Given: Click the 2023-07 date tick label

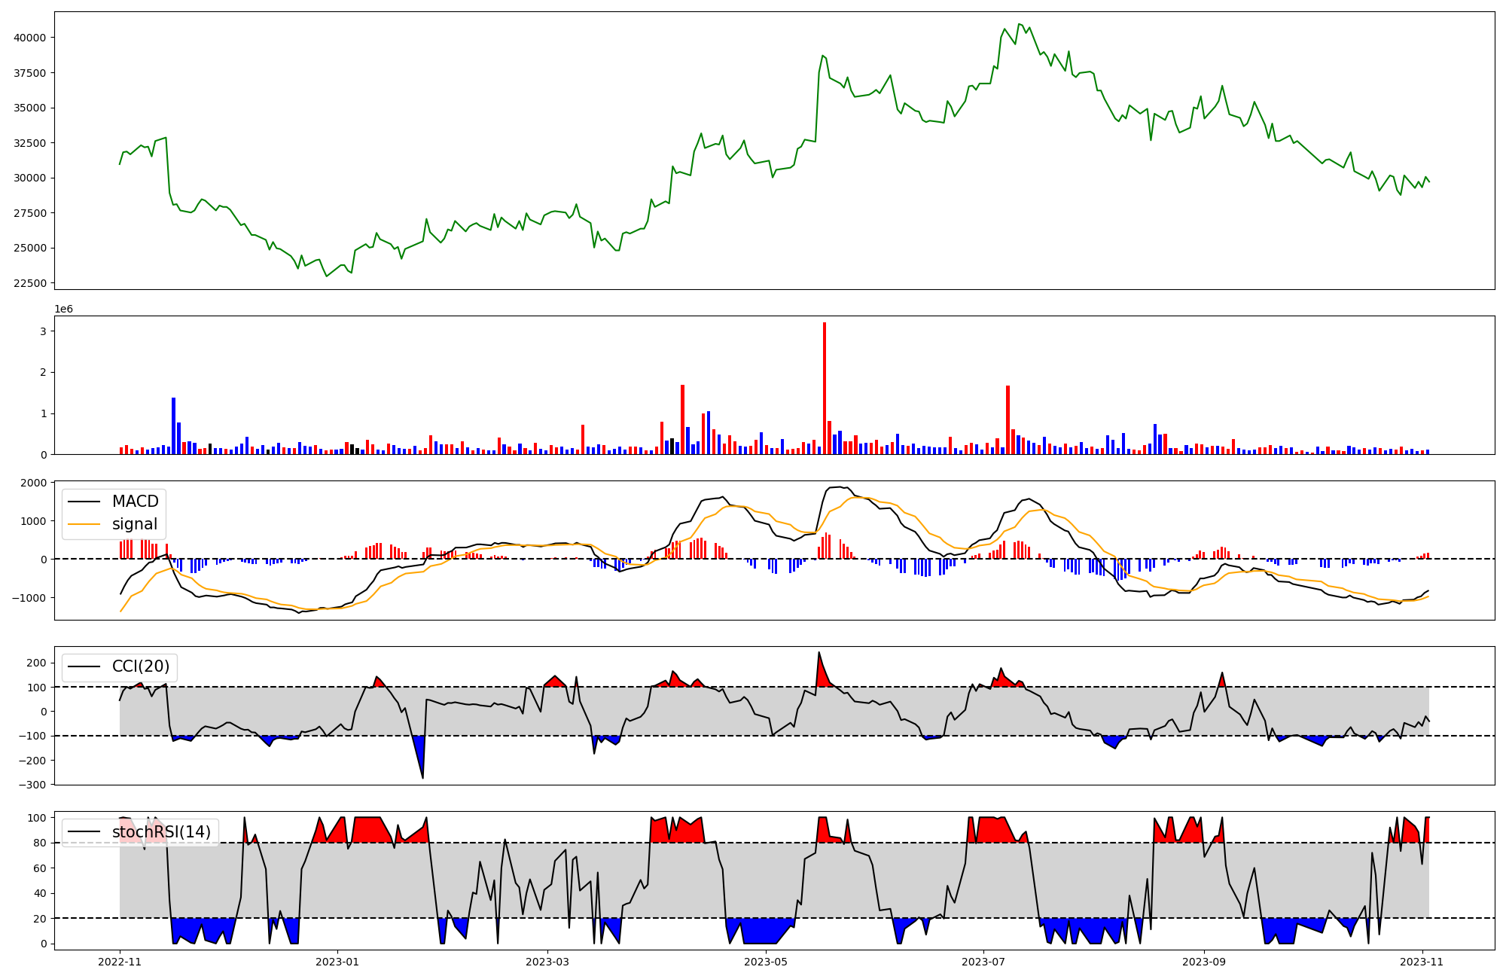Looking at the screenshot, I should pyautogui.click(x=983, y=962).
